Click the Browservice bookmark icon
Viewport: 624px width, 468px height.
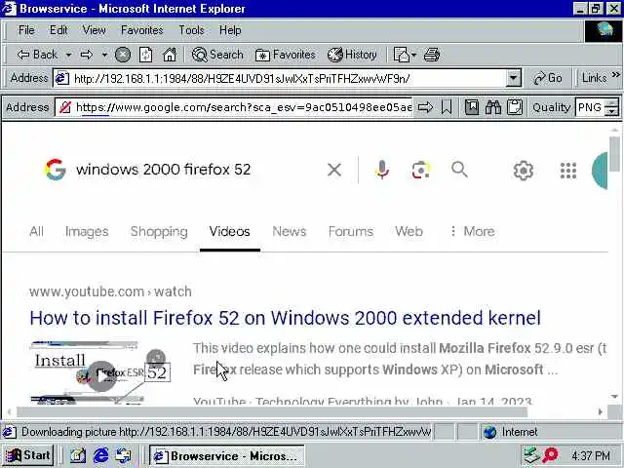click(x=447, y=107)
